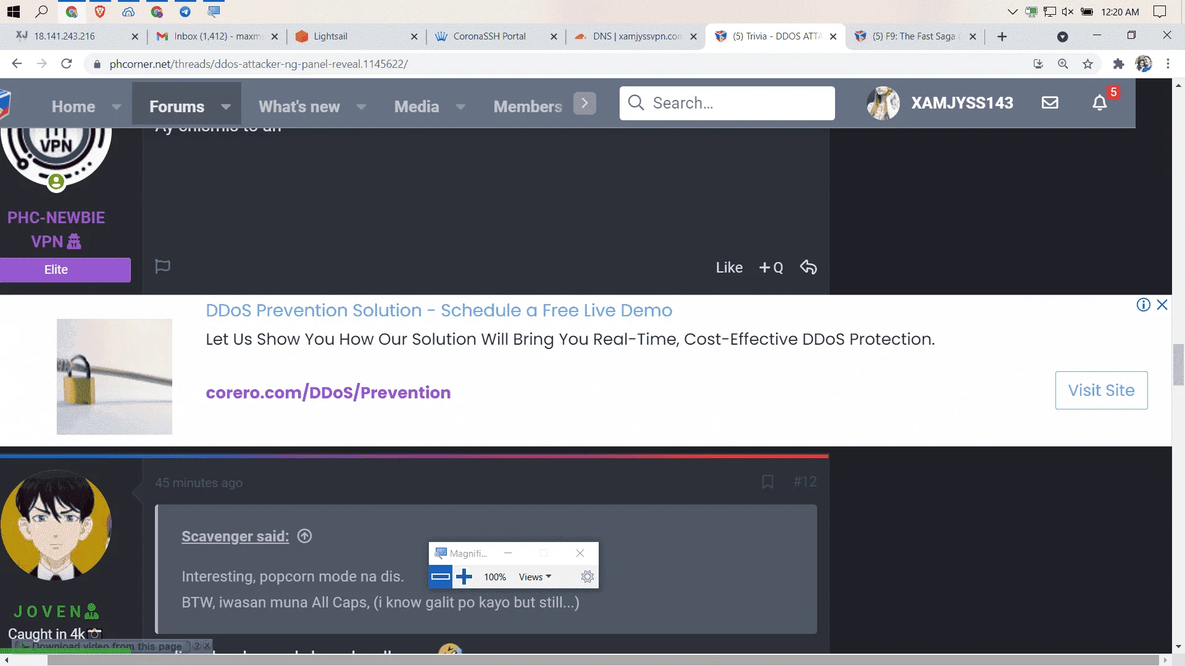Open the Magnifier taskbar icon
The height and width of the screenshot is (666, 1185).
pyautogui.click(x=214, y=11)
